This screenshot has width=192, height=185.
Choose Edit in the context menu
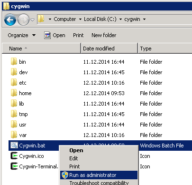[x=99, y=158]
